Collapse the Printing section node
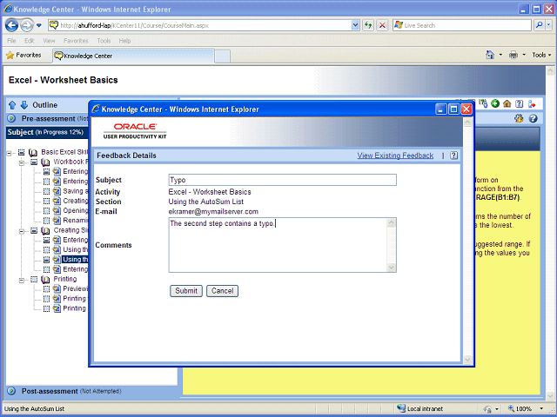 point(22,280)
